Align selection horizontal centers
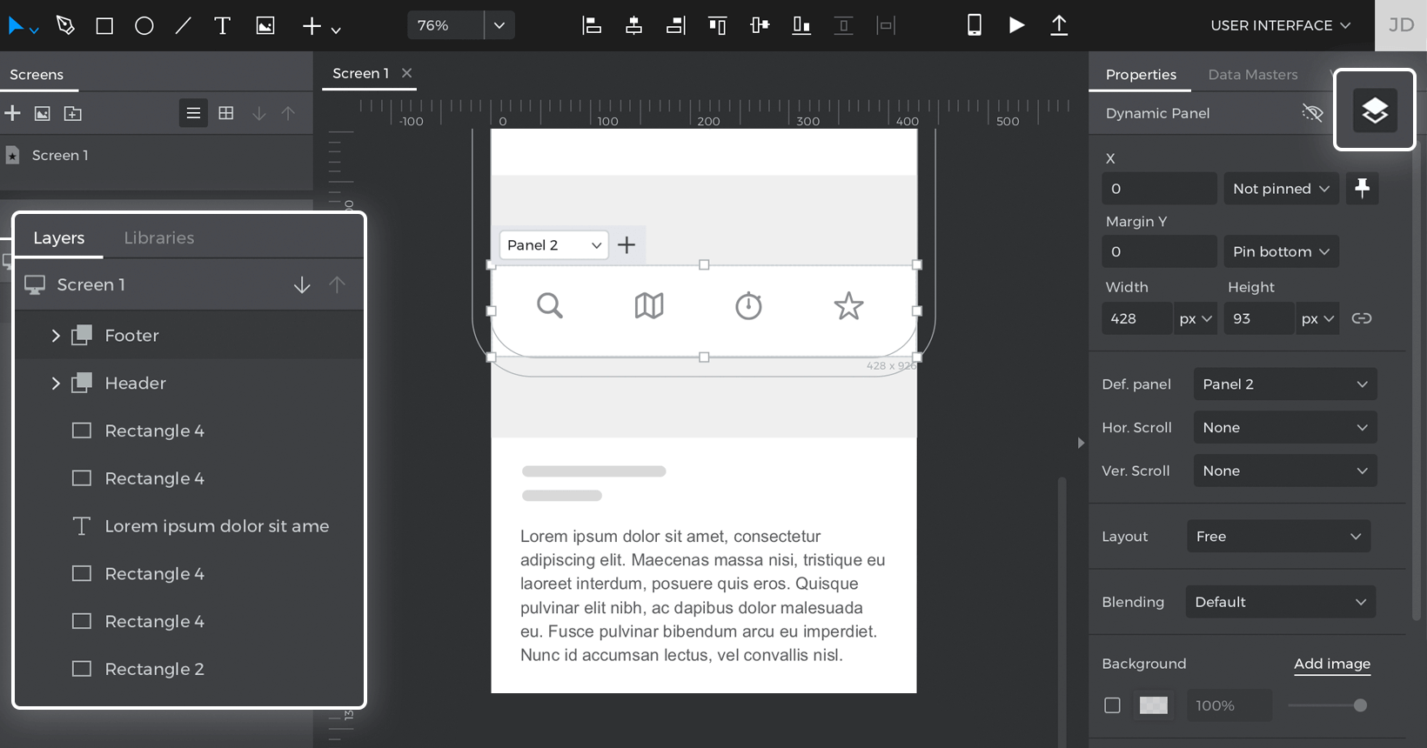 coord(633,25)
